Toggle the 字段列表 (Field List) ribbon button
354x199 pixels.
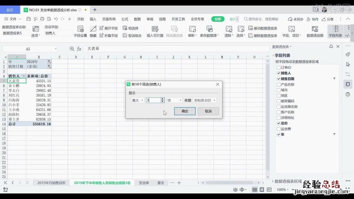335,29
